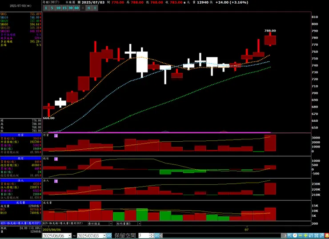Screen dimensions: 329x239
Task: Click the chart horizontal scrollbar track
Action: 222,235
